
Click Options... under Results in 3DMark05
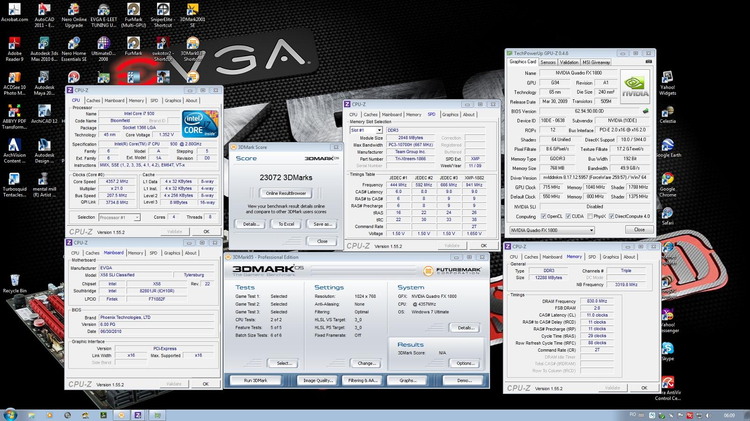click(x=465, y=363)
